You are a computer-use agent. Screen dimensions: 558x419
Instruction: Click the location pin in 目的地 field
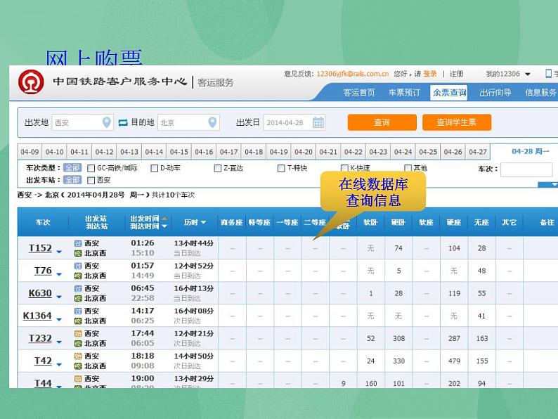[213, 122]
